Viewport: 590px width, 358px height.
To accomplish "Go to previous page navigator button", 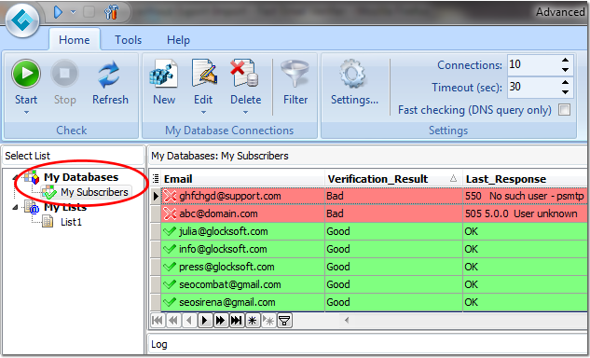I will [173, 321].
